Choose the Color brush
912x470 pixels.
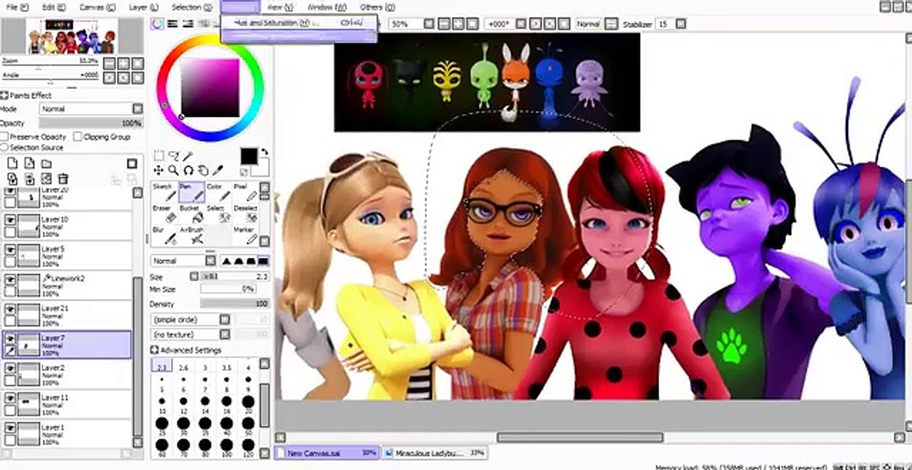point(218,193)
